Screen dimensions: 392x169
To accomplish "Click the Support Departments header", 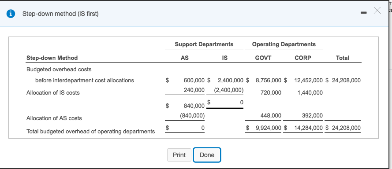I will pyautogui.click(x=204, y=44).
